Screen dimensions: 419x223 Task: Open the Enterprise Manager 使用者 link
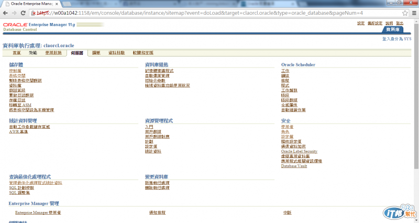click(x=38, y=213)
